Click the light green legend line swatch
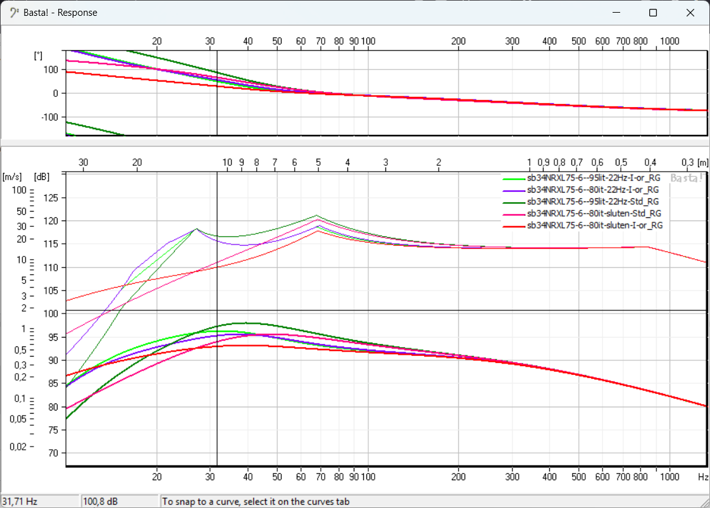 click(513, 178)
